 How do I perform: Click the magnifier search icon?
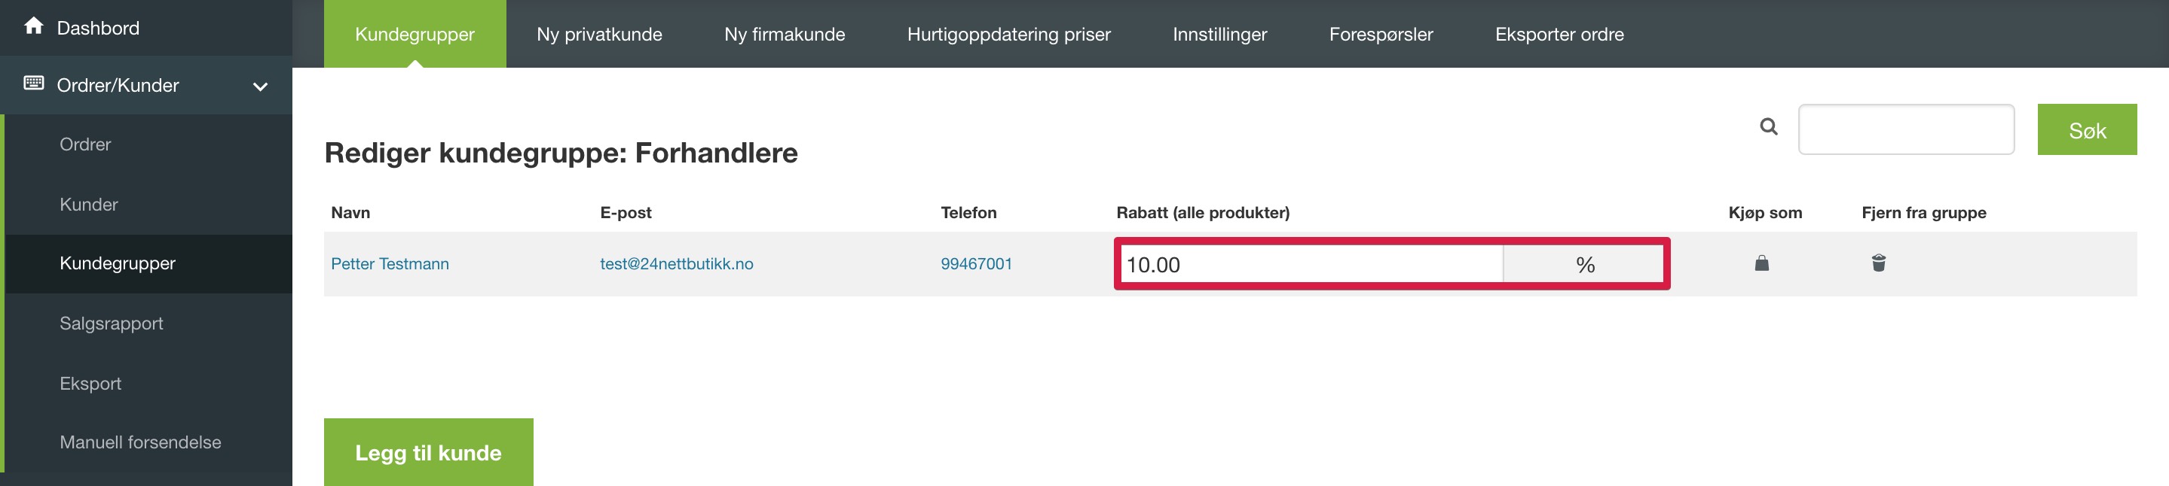(1769, 127)
